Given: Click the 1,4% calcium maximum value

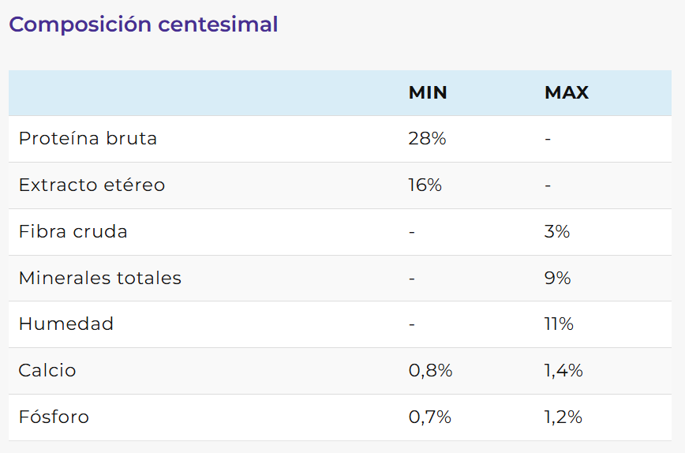Looking at the screenshot, I should pyautogui.click(x=563, y=371).
